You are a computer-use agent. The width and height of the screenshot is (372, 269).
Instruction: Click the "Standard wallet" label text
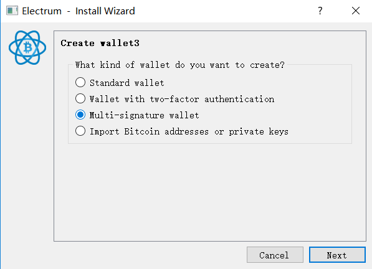pos(127,83)
